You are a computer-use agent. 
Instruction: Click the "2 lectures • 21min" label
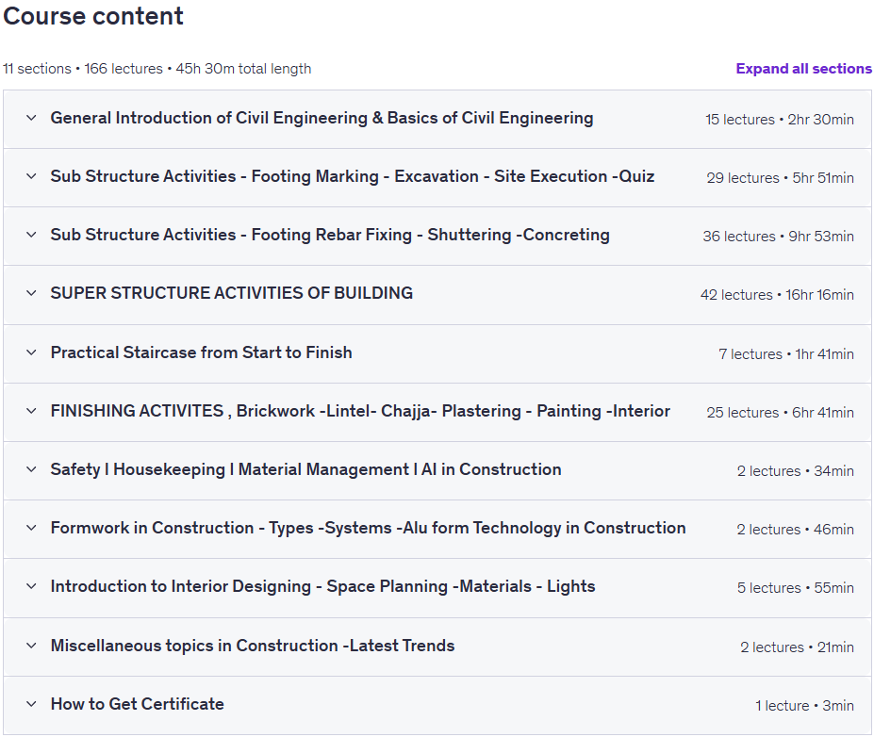[797, 647]
